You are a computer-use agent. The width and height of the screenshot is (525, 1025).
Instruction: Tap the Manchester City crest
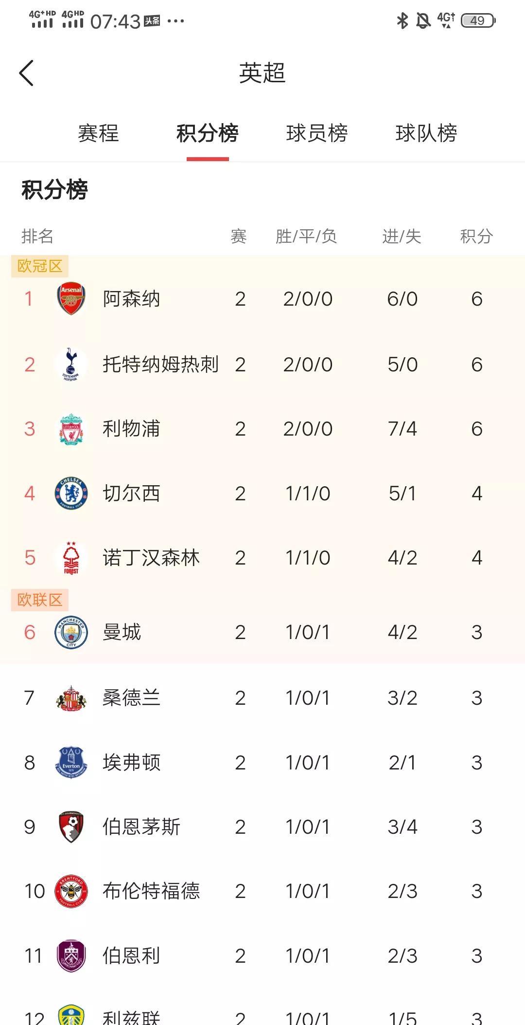point(71,632)
